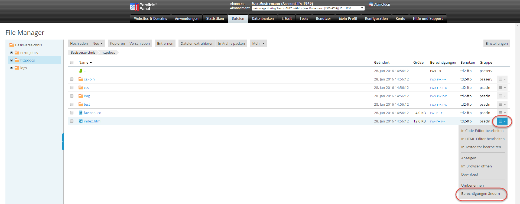The width and height of the screenshot is (520, 204).
Task: Open actions menu for img row
Action: click(502, 96)
